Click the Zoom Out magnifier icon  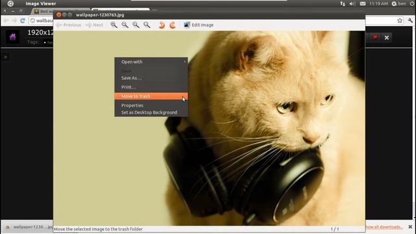pyautogui.click(x=125, y=25)
